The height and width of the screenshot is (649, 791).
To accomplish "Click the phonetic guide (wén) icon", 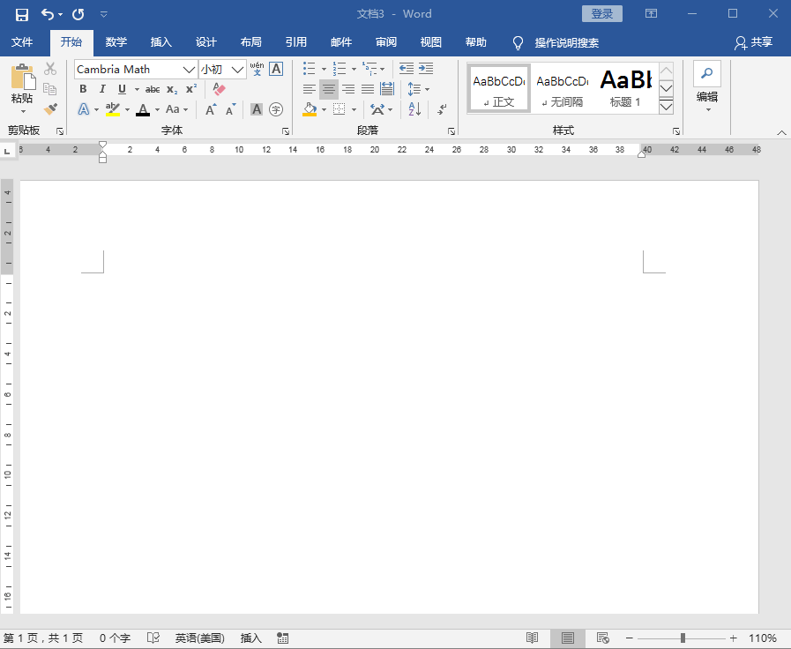I will (x=257, y=69).
